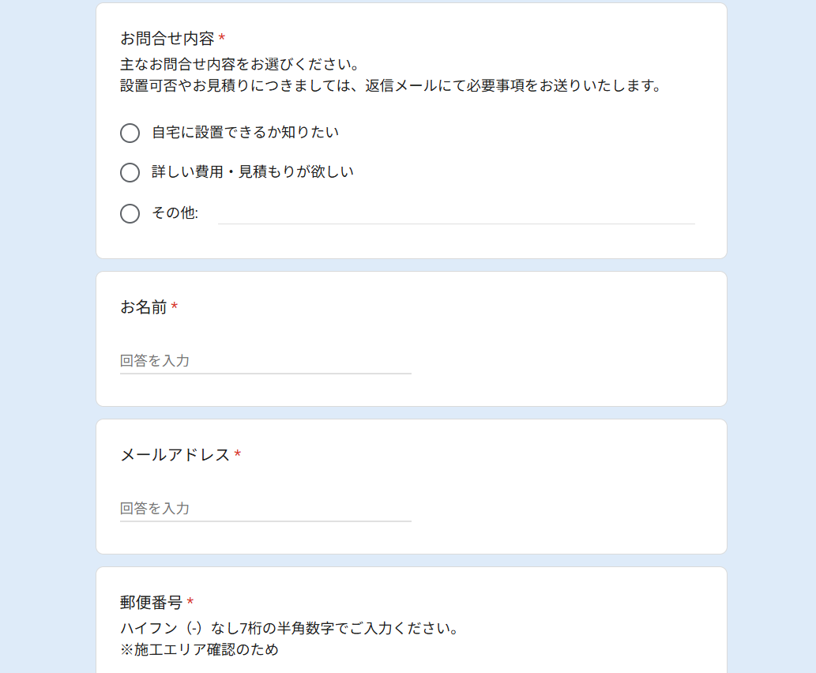Choose the 詳しい費用・見積もりが欲しい radio option
The image size is (816, 673).
[130, 172]
